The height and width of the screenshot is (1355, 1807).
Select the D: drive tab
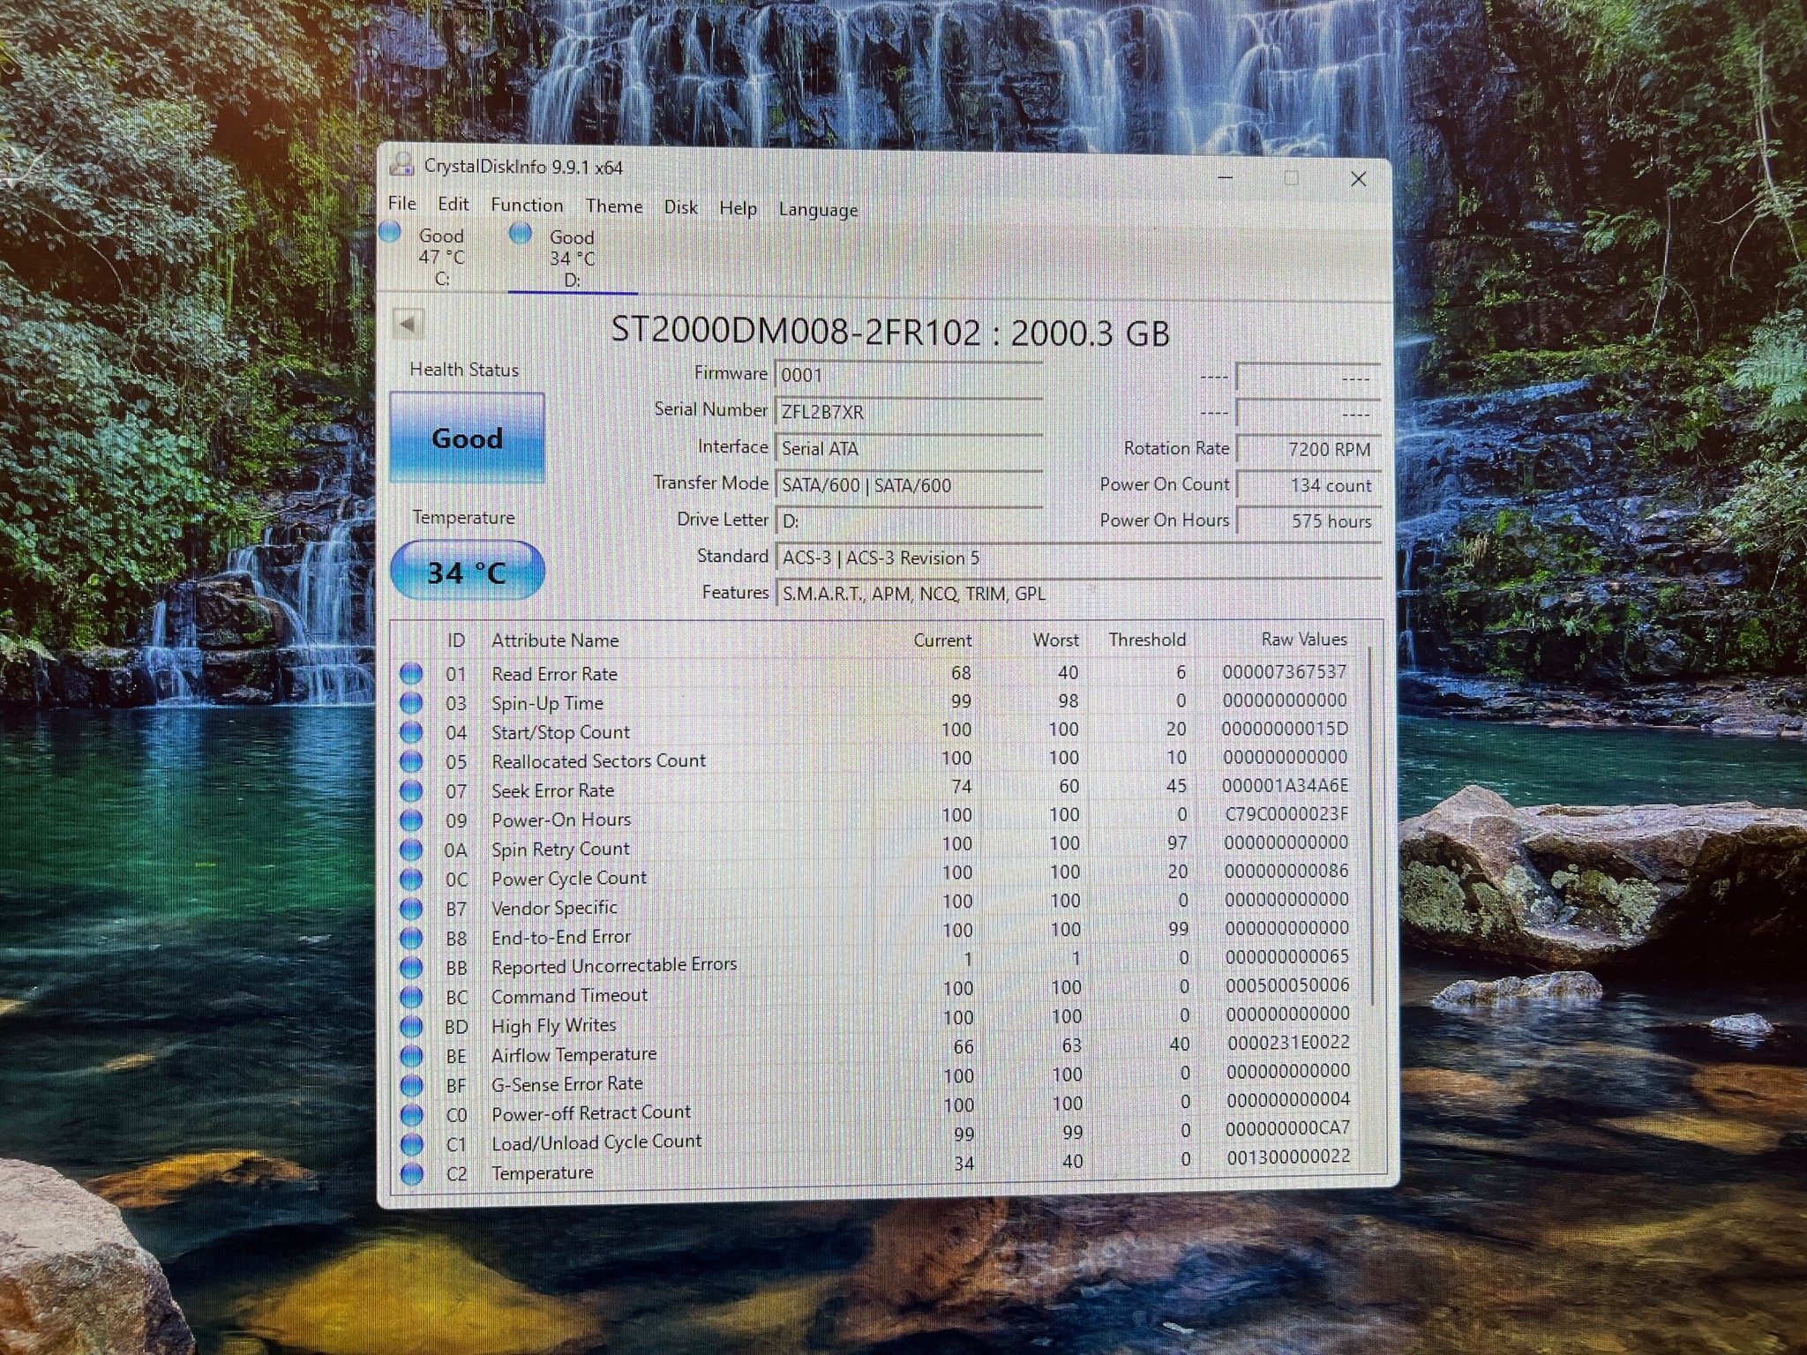(572, 258)
